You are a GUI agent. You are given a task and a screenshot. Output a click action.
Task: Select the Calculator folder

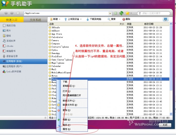56,37
